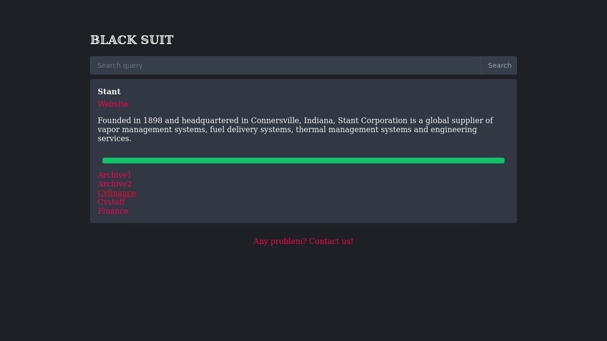Viewport: 607px width, 341px height.
Task: Click the Black Suit logo heading
Action: point(132,40)
